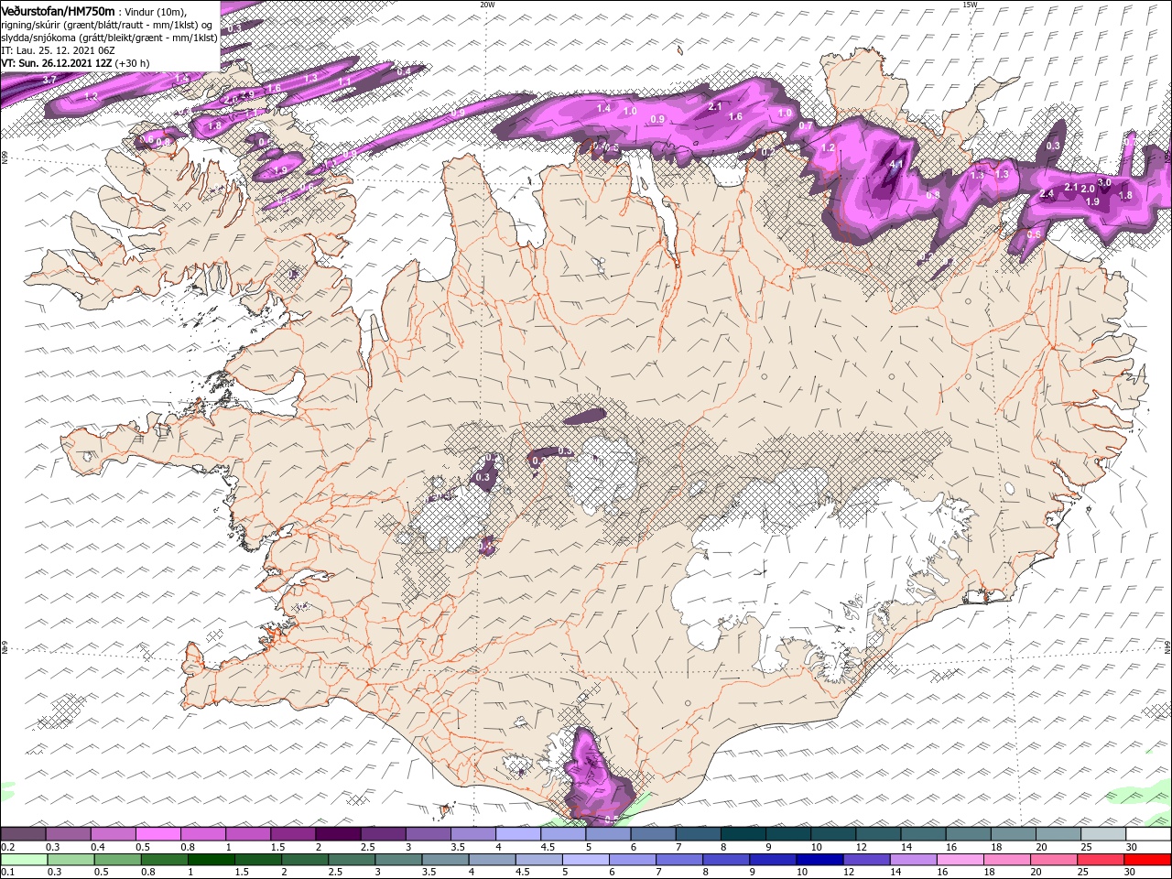Select the rain legend swatch labeled 7
The image size is (1172, 879).
(679, 860)
